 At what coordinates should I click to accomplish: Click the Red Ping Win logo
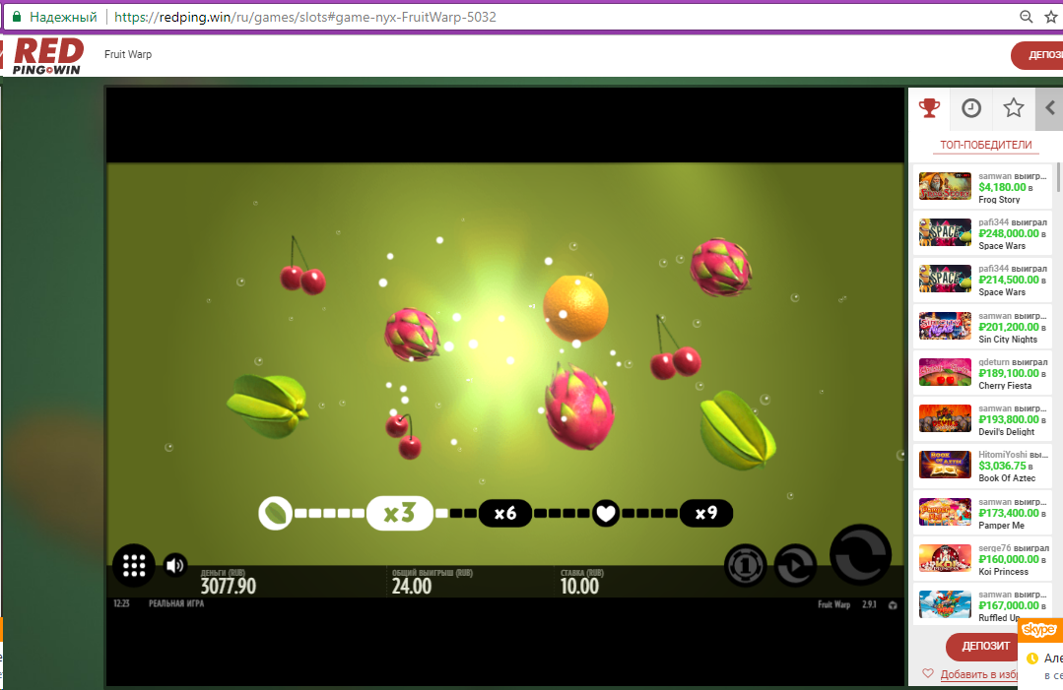coord(47,55)
